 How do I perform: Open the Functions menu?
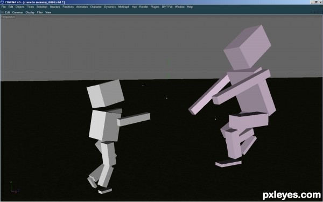tap(68, 7)
